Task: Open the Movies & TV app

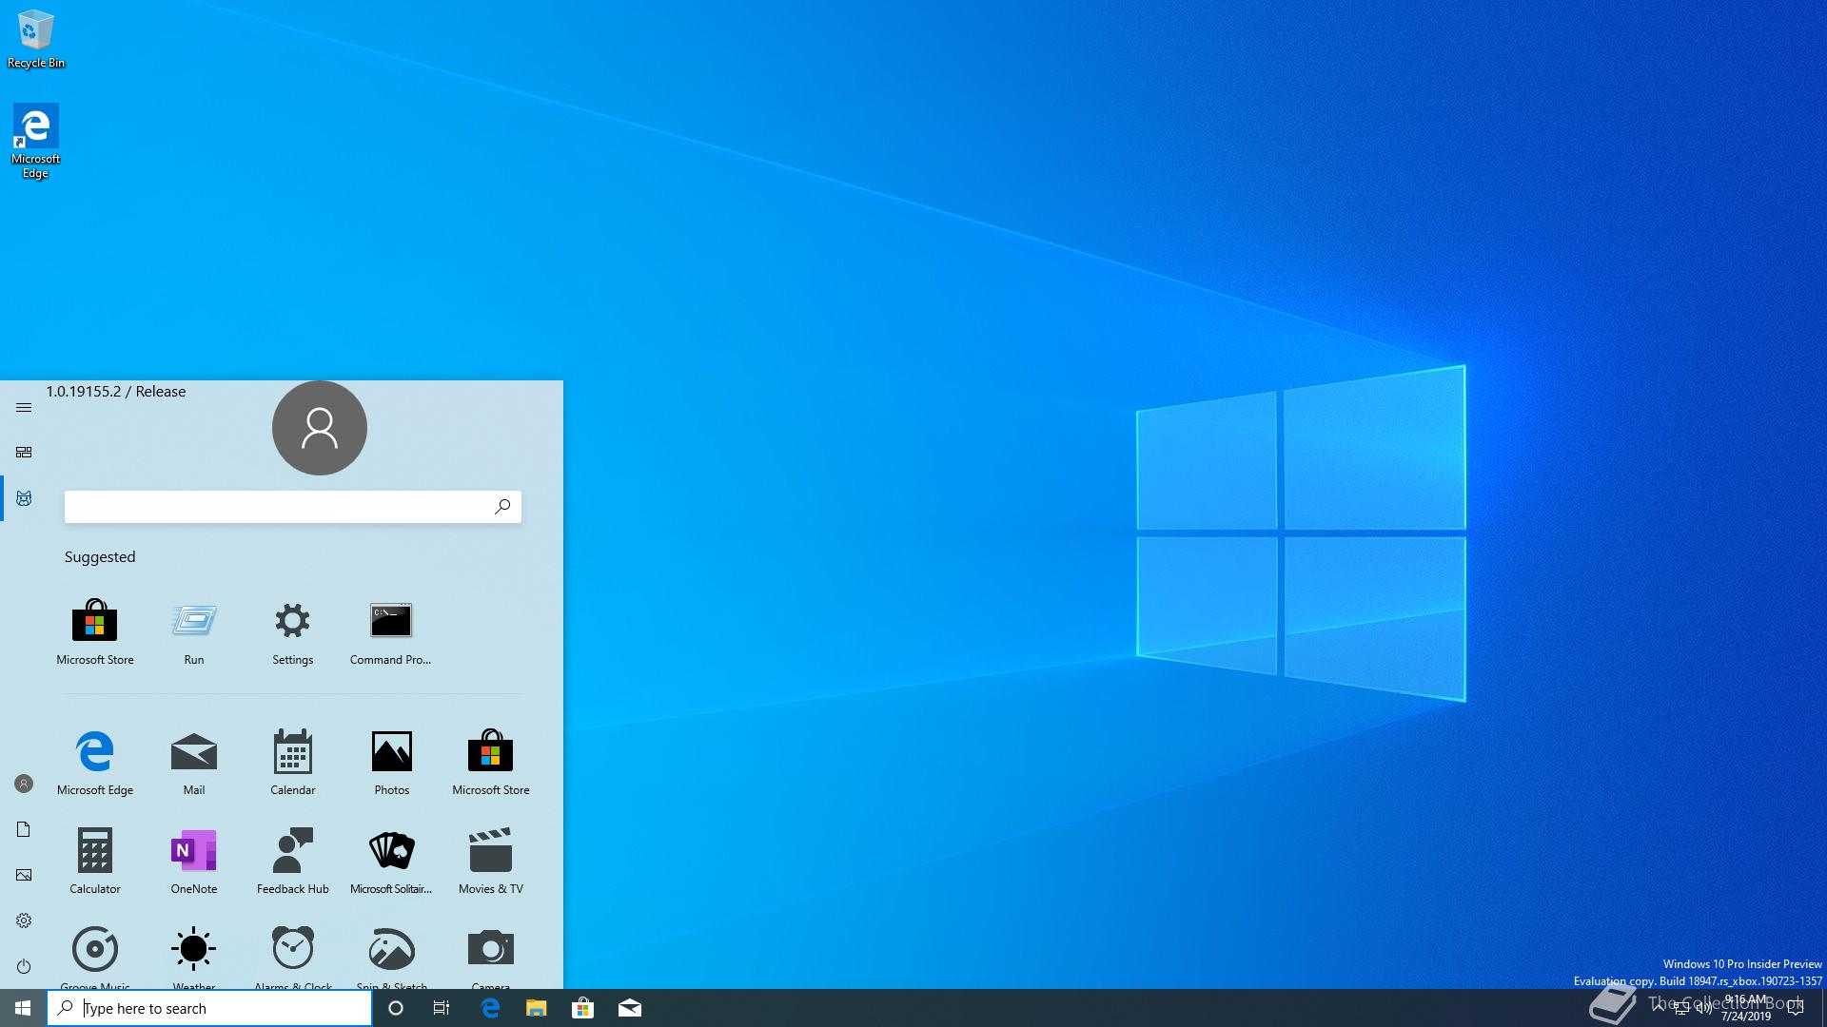Action: click(x=491, y=862)
